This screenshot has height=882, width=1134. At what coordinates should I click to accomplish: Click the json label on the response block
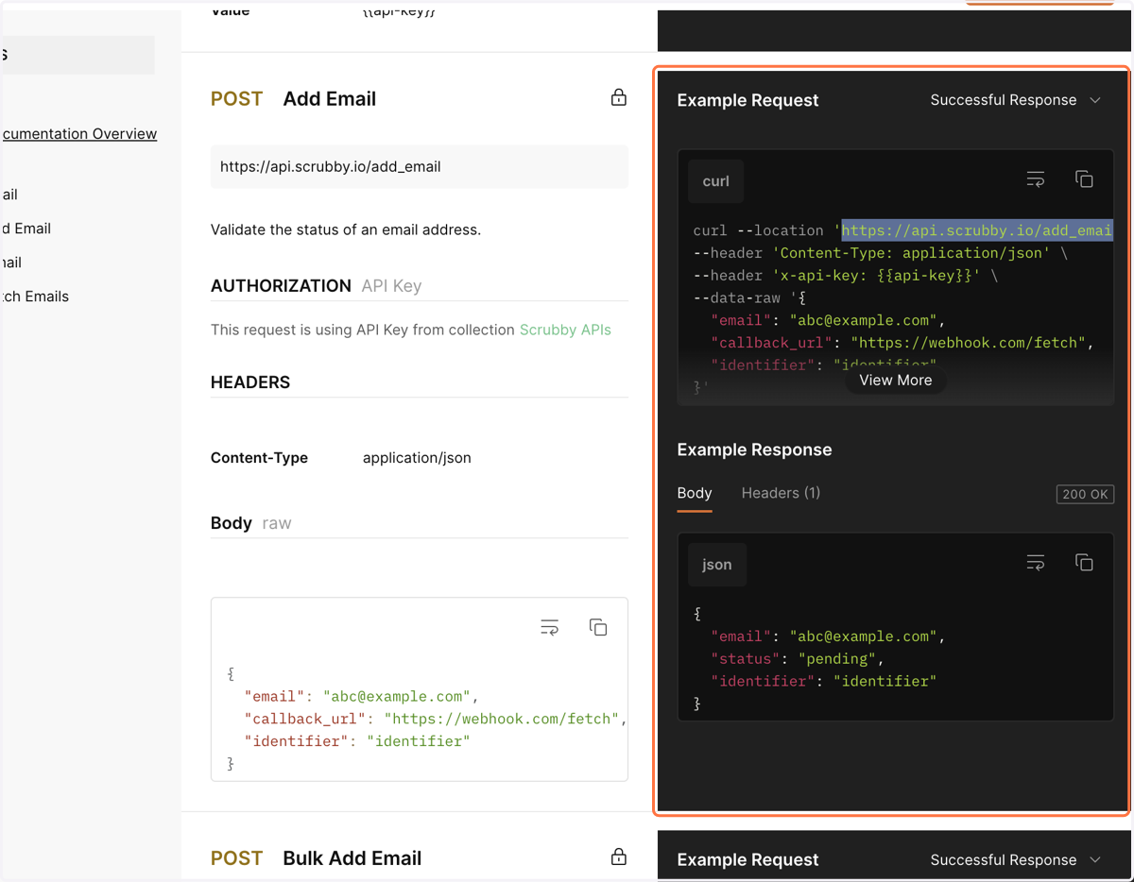pyautogui.click(x=716, y=565)
